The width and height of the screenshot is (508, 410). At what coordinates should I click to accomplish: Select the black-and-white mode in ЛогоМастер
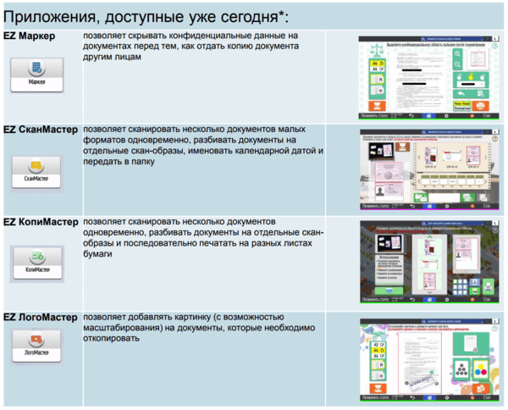[x=461, y=369]
